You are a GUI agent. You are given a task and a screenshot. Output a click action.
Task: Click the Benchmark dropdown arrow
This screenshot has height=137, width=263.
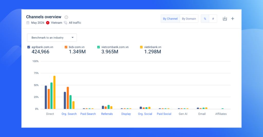(x=73, y=38)
